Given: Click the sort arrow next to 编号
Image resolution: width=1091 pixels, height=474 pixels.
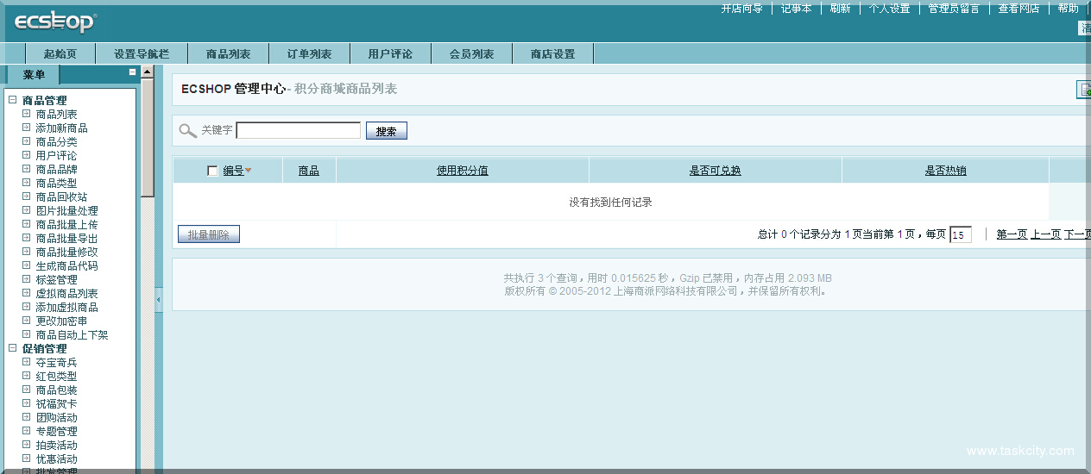Looking at the screenshot, I should click(x=249, y=171).
